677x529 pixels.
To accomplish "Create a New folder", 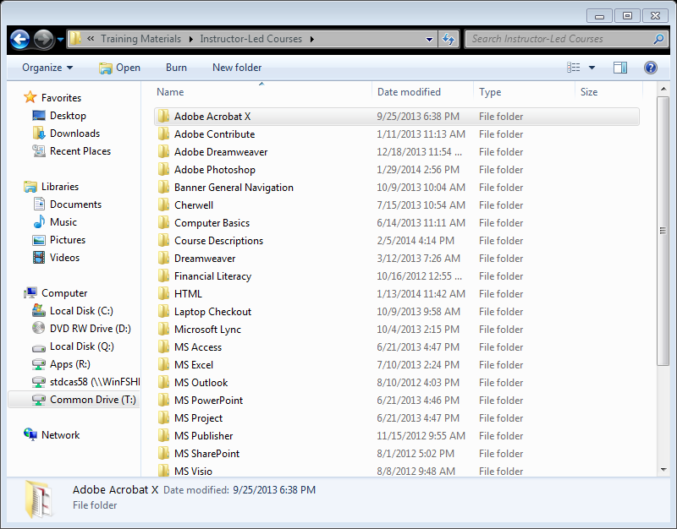I will (x=237, y=68).
